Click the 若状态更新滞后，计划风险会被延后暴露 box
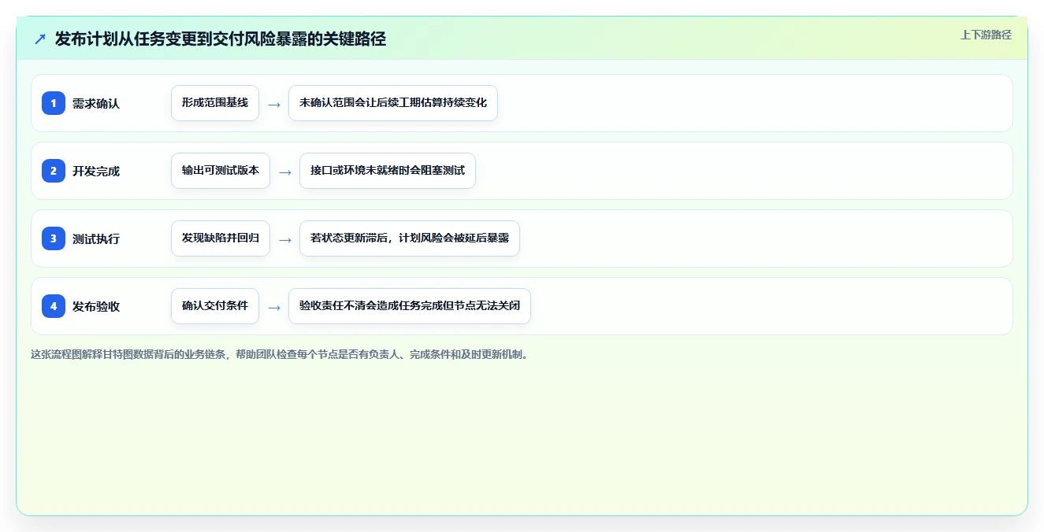This screenshot has width=1044, height=532. (410, 238)
